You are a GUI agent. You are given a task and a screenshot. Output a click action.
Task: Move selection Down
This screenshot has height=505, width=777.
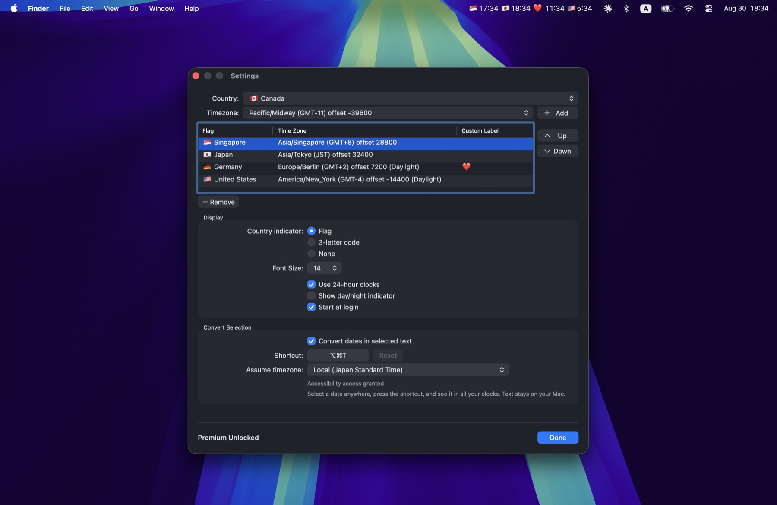coord(558,151)
